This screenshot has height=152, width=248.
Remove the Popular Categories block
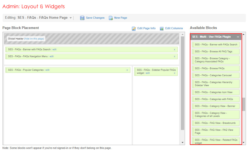click(x=127, y=70)
